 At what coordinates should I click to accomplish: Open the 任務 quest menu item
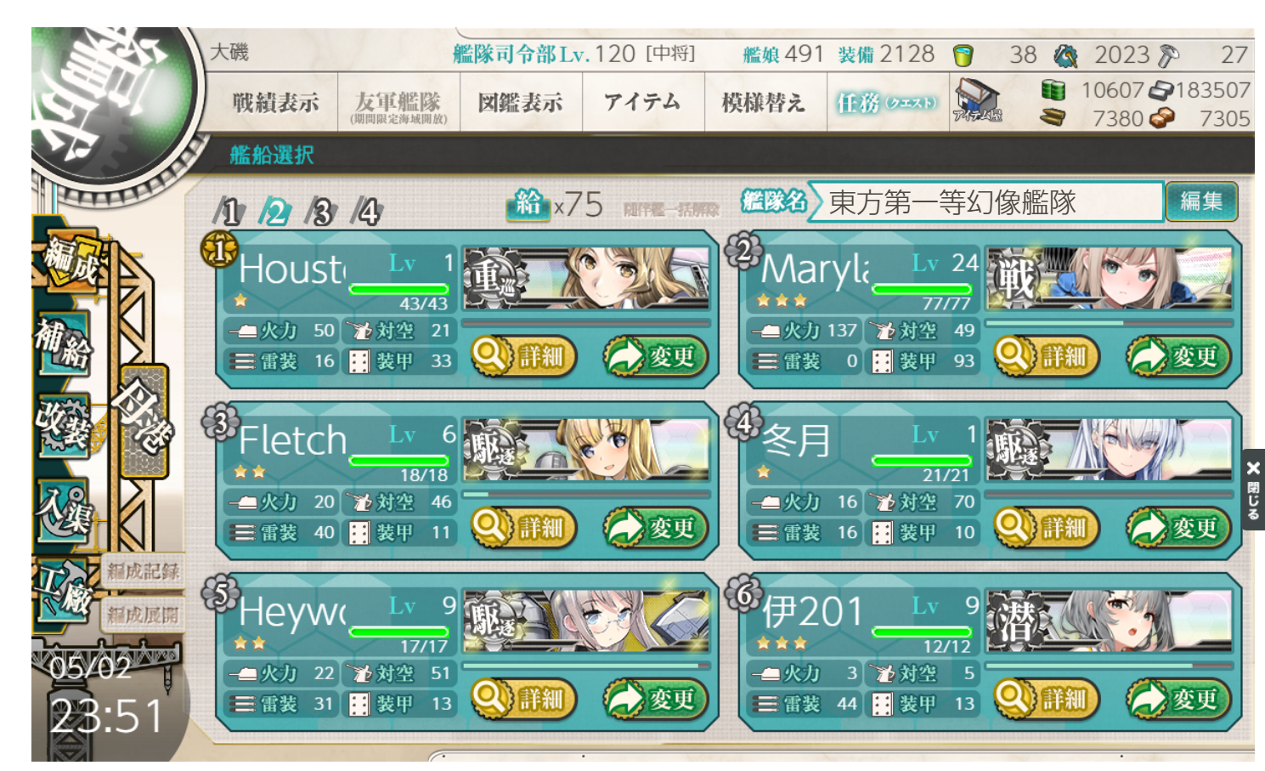tap(888, 103)
